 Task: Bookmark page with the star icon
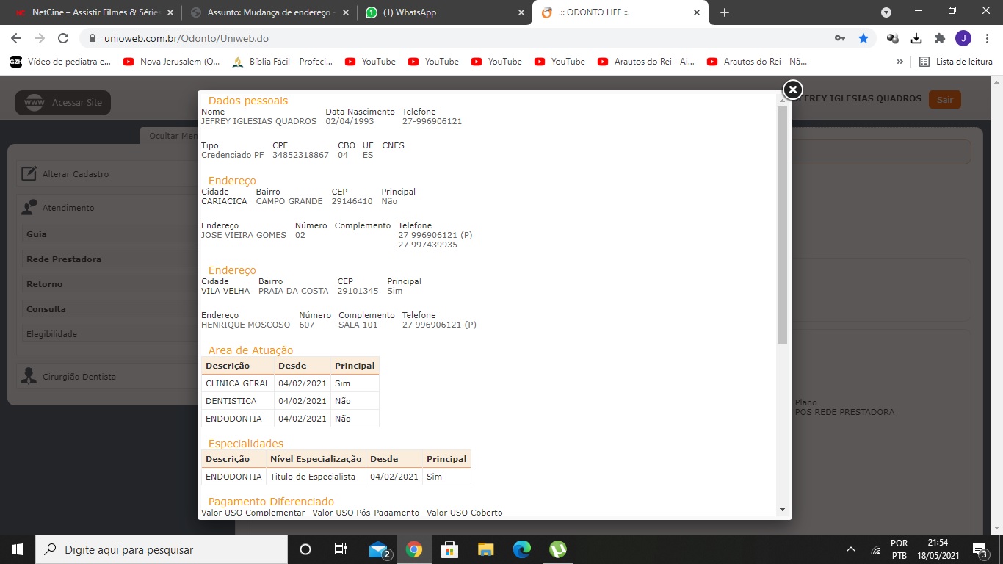[x=863, y=38]
